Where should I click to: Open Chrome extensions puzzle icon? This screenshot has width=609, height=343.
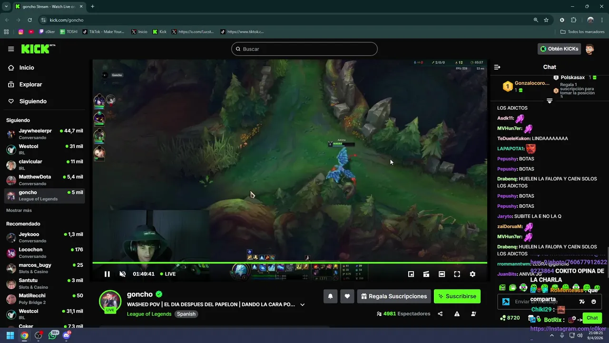coord(573,20)
